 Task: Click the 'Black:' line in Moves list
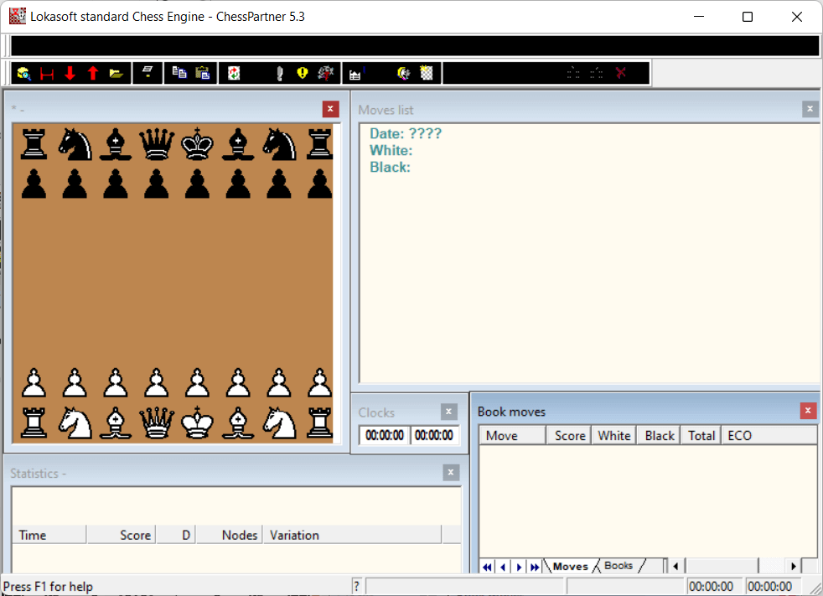[390, 167]
